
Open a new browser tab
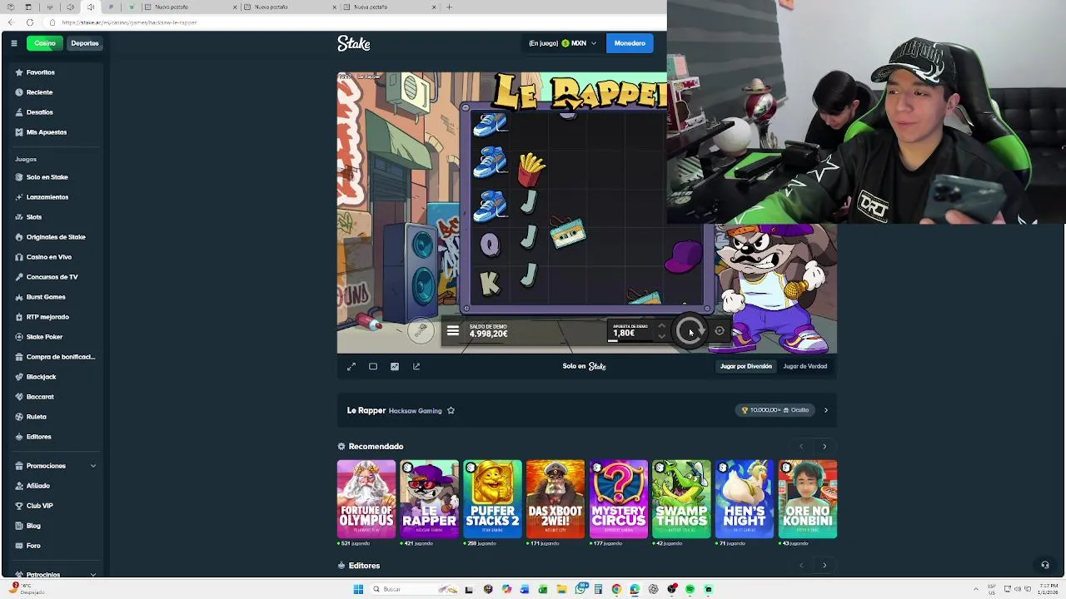click(449, 7)
